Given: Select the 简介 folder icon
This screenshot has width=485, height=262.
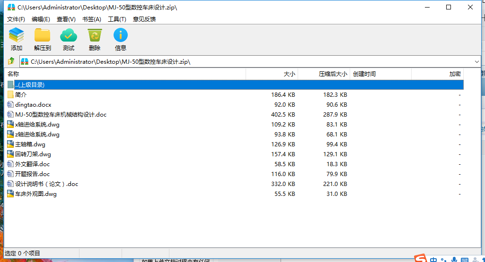Looking at the screenshot, I should [x=10, y=95].
